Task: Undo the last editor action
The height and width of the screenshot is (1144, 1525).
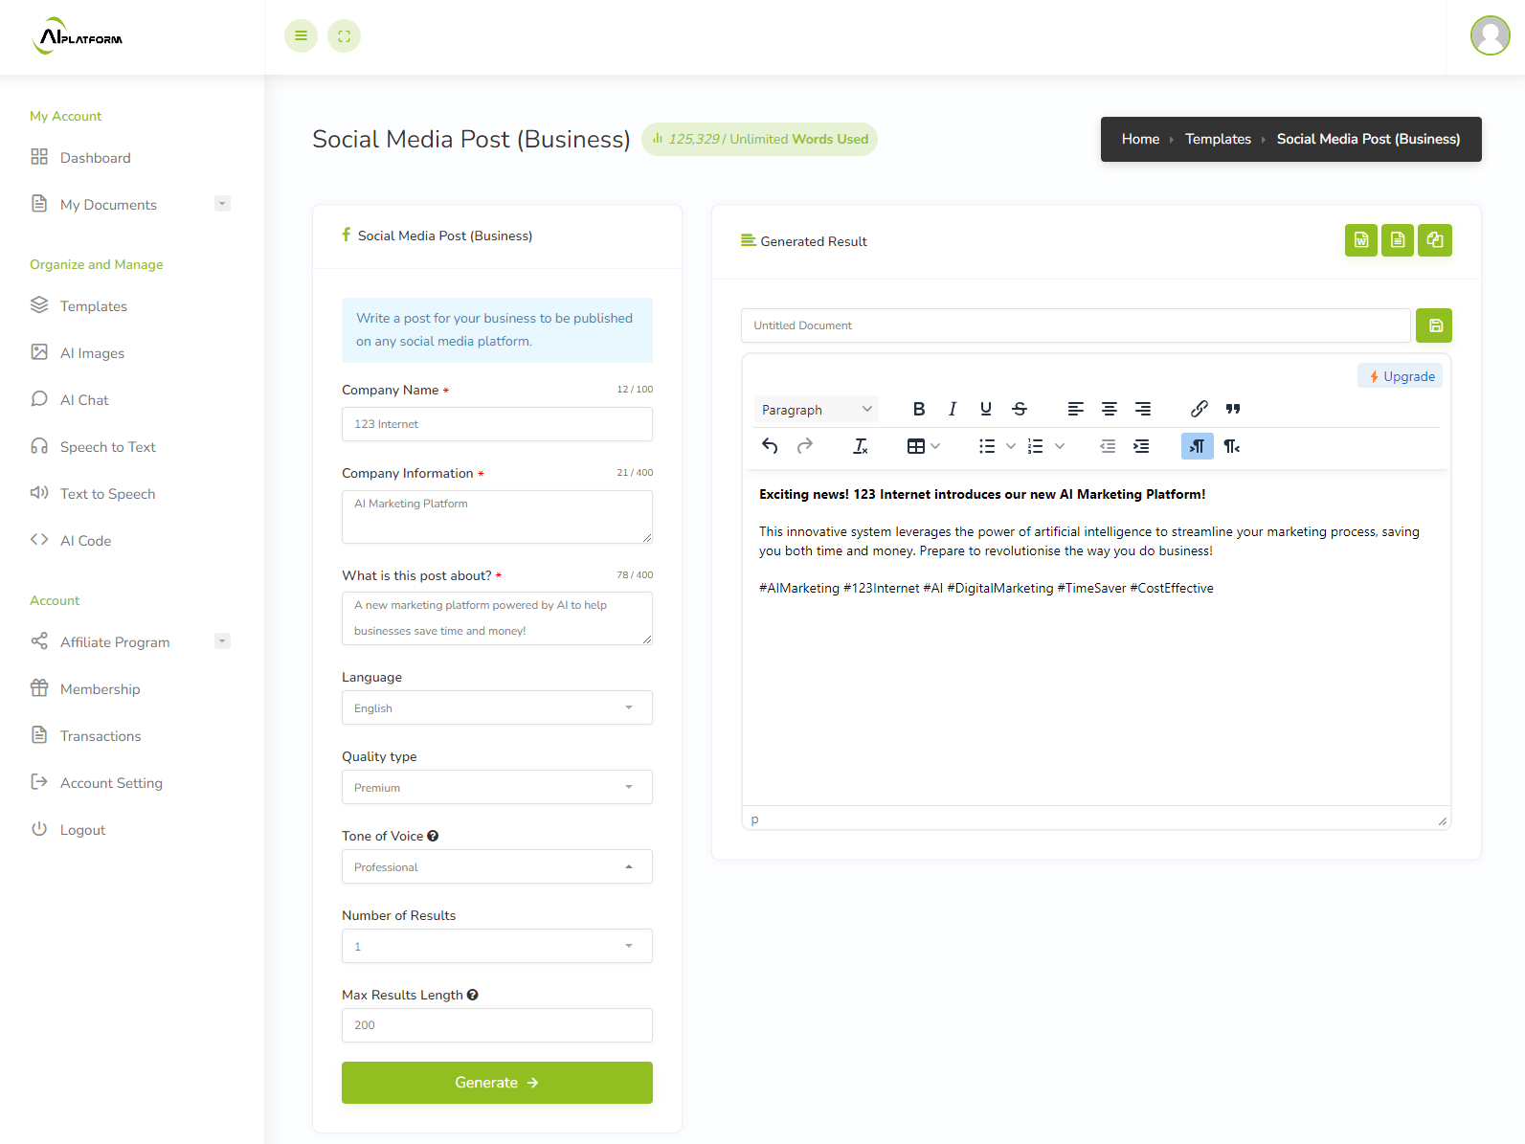Action: [x=770, y=446]
